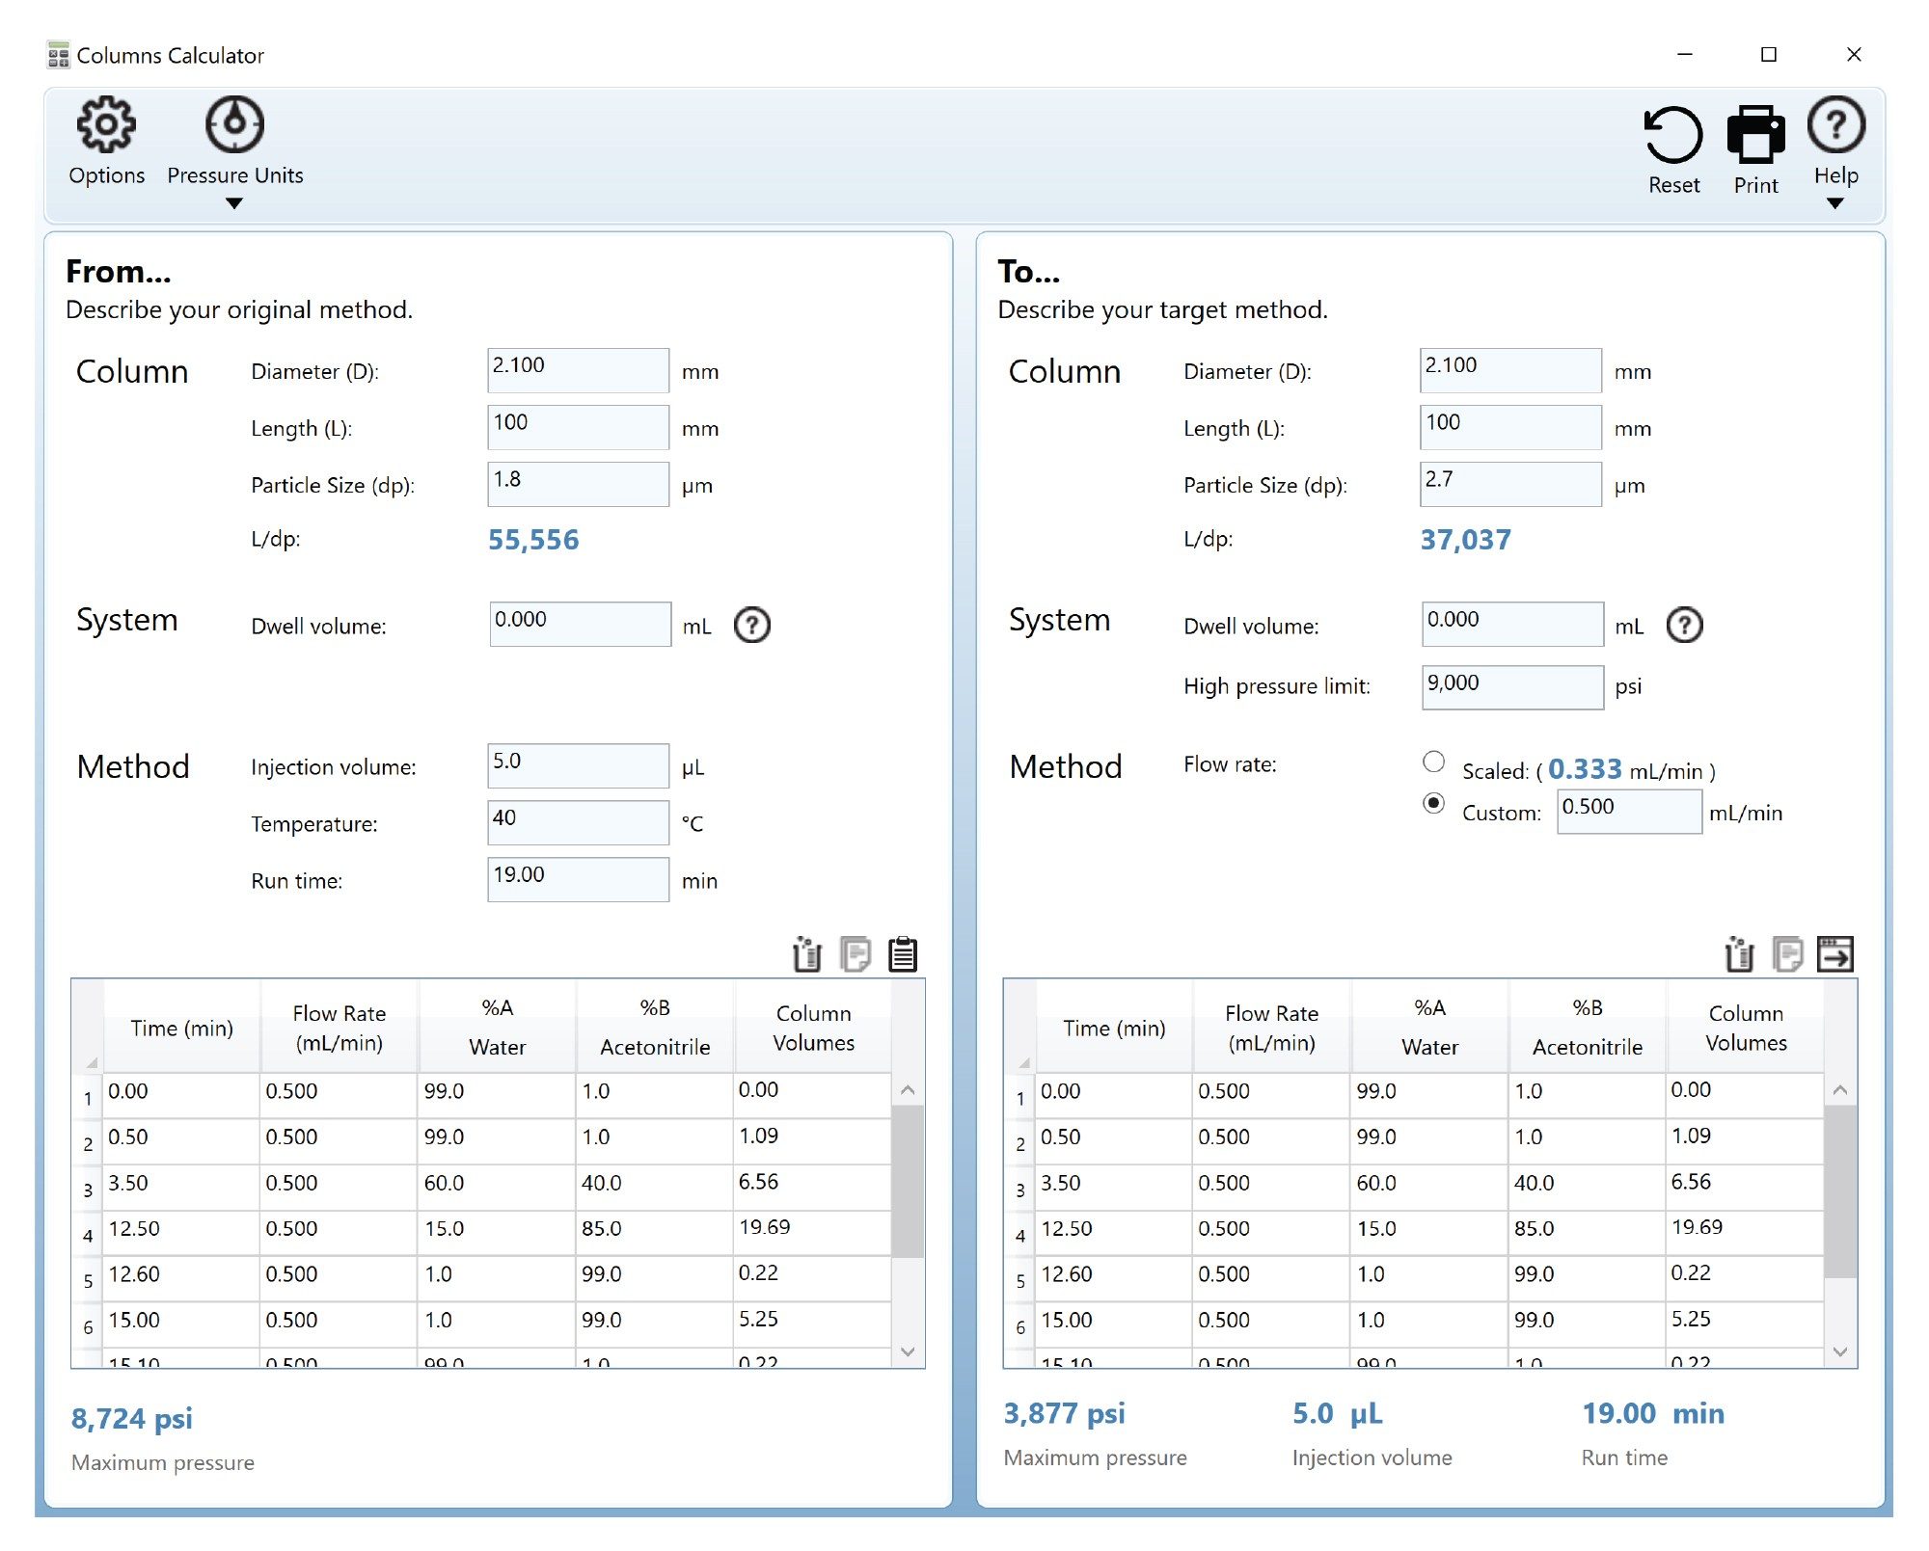Select row 5 header in To table
This screenshot has height=1551, width=1929.
click(x=1020, y=1281)
